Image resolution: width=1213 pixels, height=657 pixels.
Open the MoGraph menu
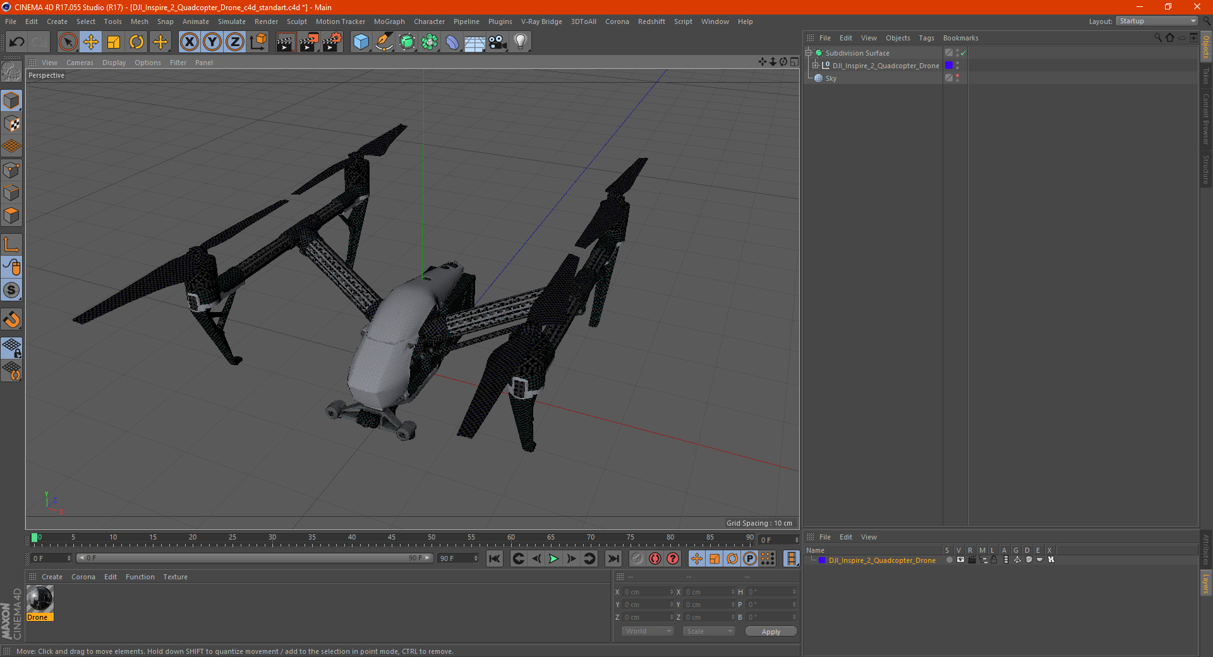pyautogui.click(x=389, y=21)
